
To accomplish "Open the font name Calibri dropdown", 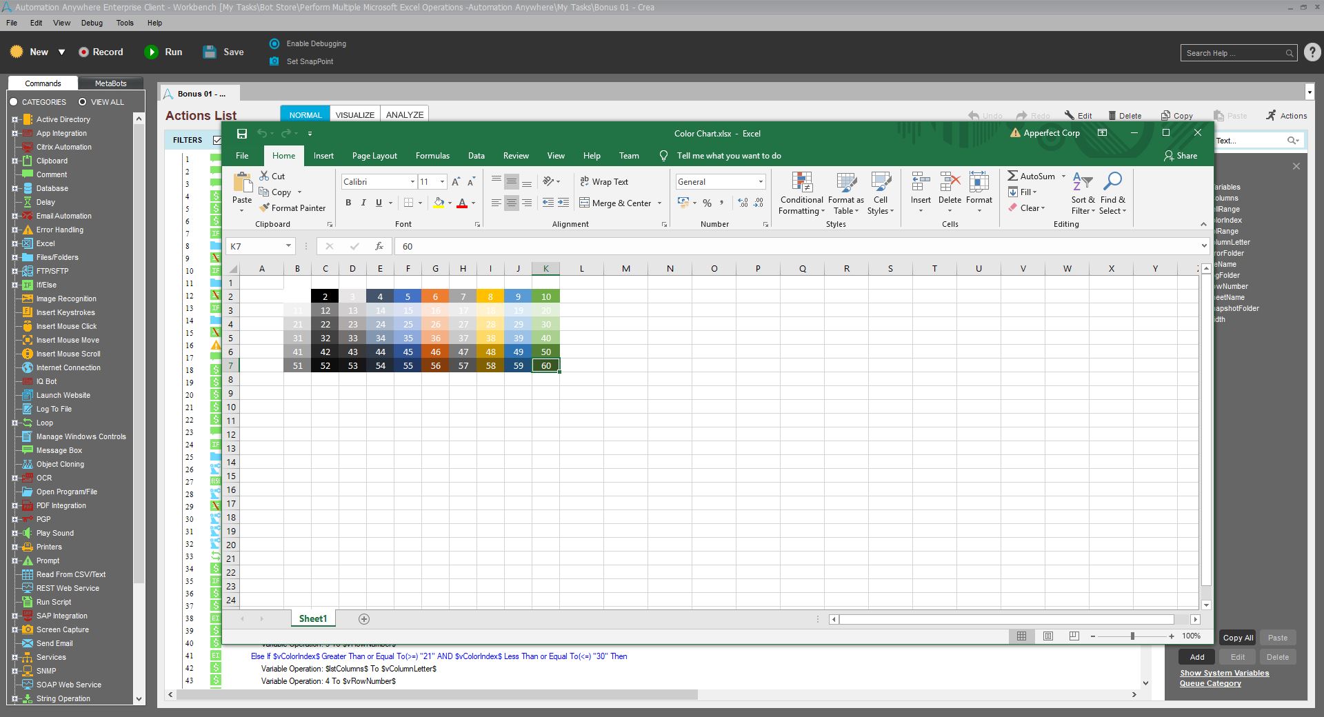I will click(412, 182).
